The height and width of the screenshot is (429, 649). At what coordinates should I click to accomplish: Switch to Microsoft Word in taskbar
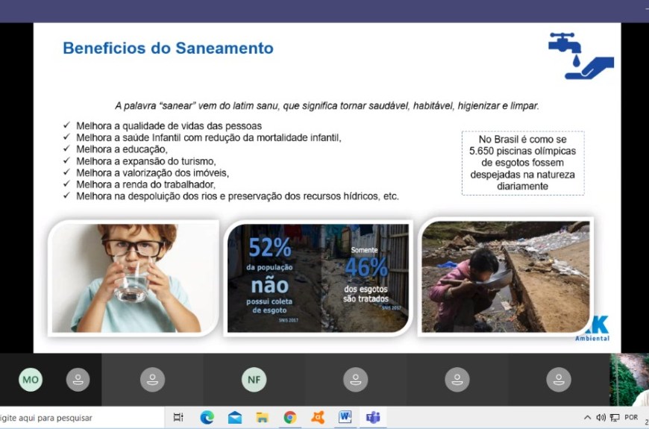coord(345,418)
